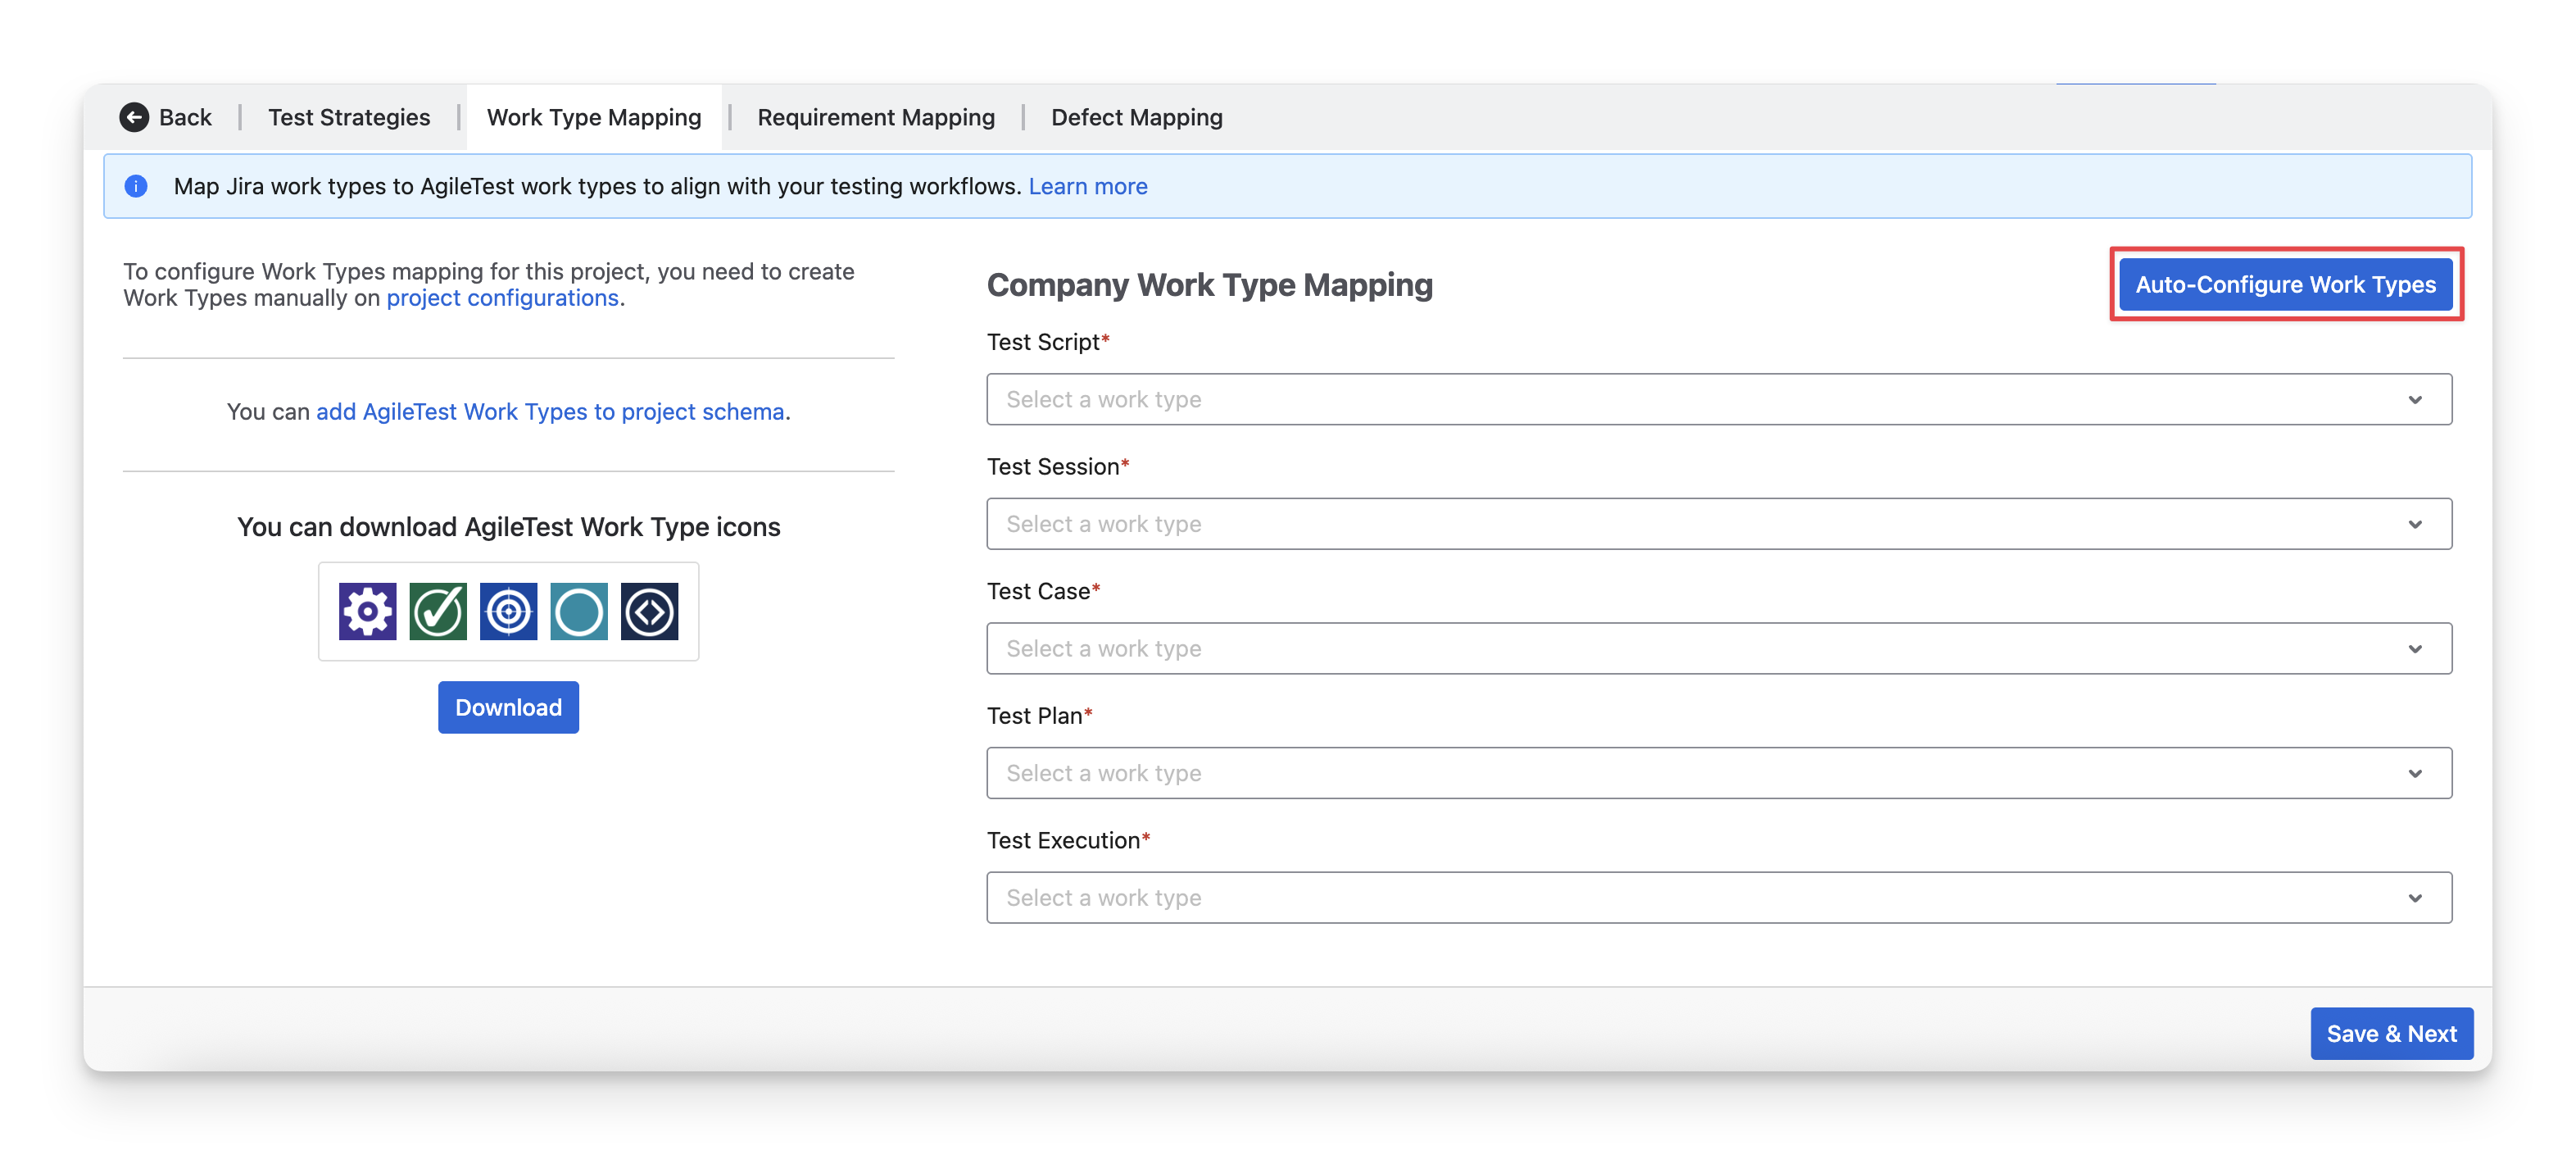The image size is (2576, 1155).
Task: Open the Test Case work type dropdown
Action: [x=1718, y=648]
